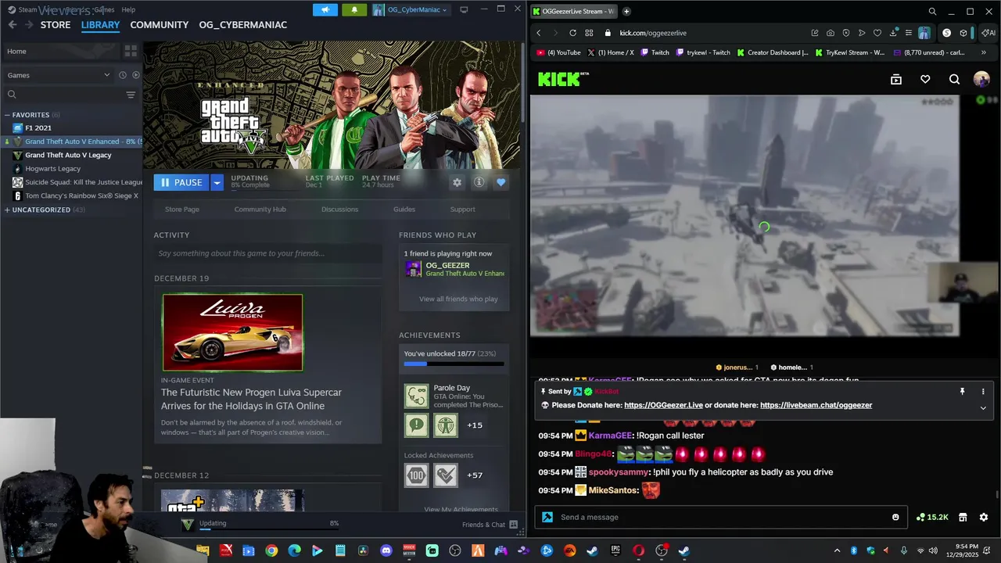Open new browser tab plus button

pyautogui.click(x=626, y=11)
